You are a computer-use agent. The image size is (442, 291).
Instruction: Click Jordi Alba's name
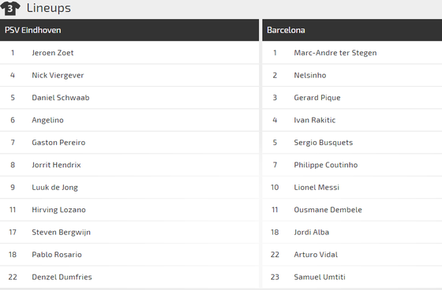(x=312, y=233)
